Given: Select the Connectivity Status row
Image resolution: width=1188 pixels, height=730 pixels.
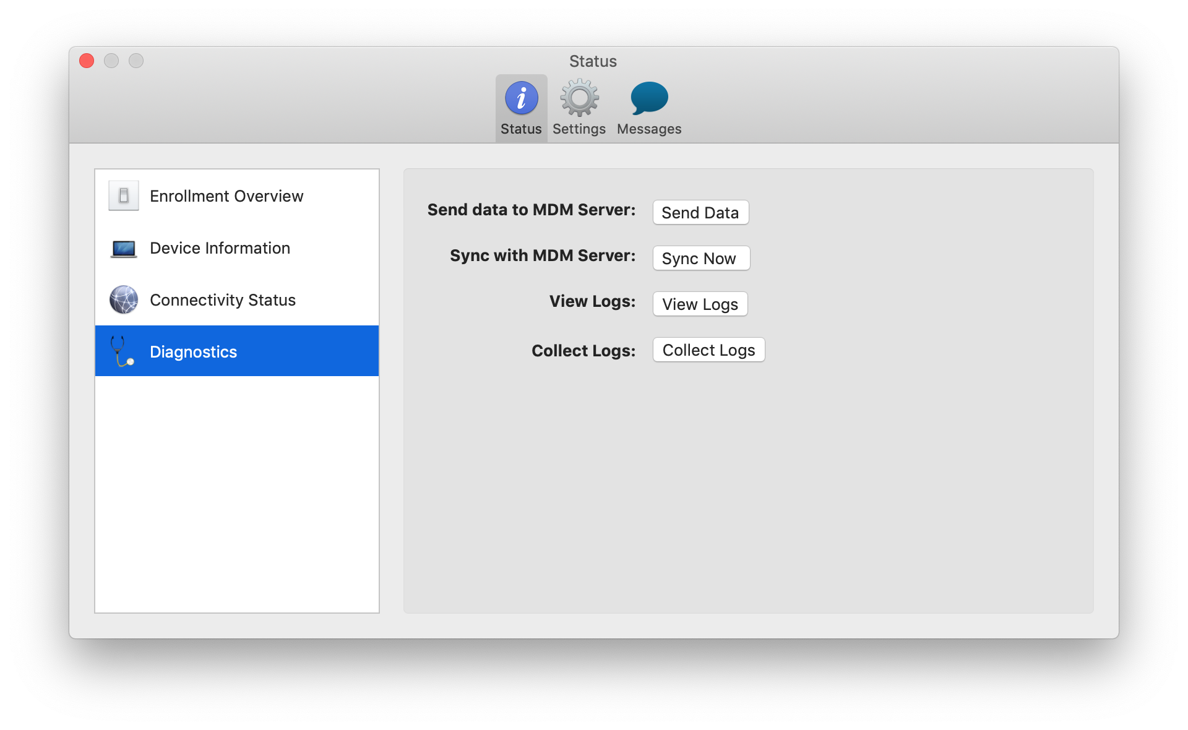Looking at the screenshot, I should click(x=223, y=300).
